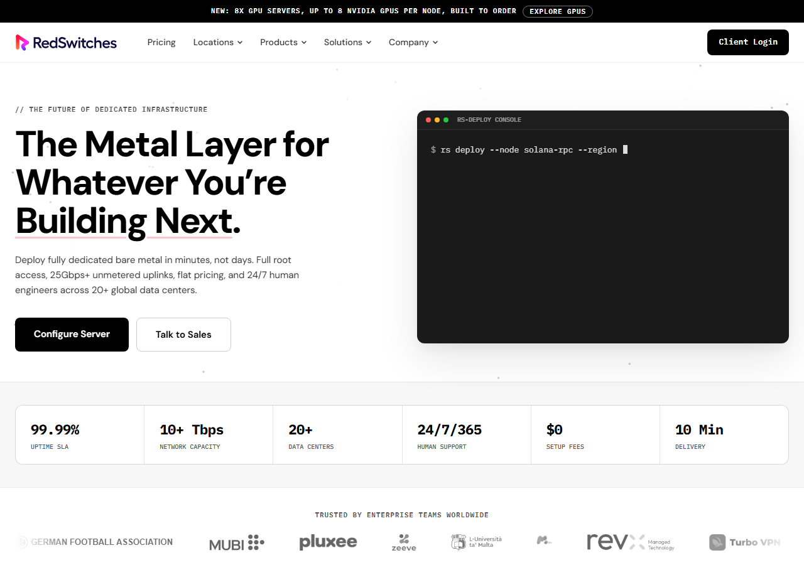Click the RedSwitches logo
Viewport: 804px width, 565px height.
tap(66, 43)
